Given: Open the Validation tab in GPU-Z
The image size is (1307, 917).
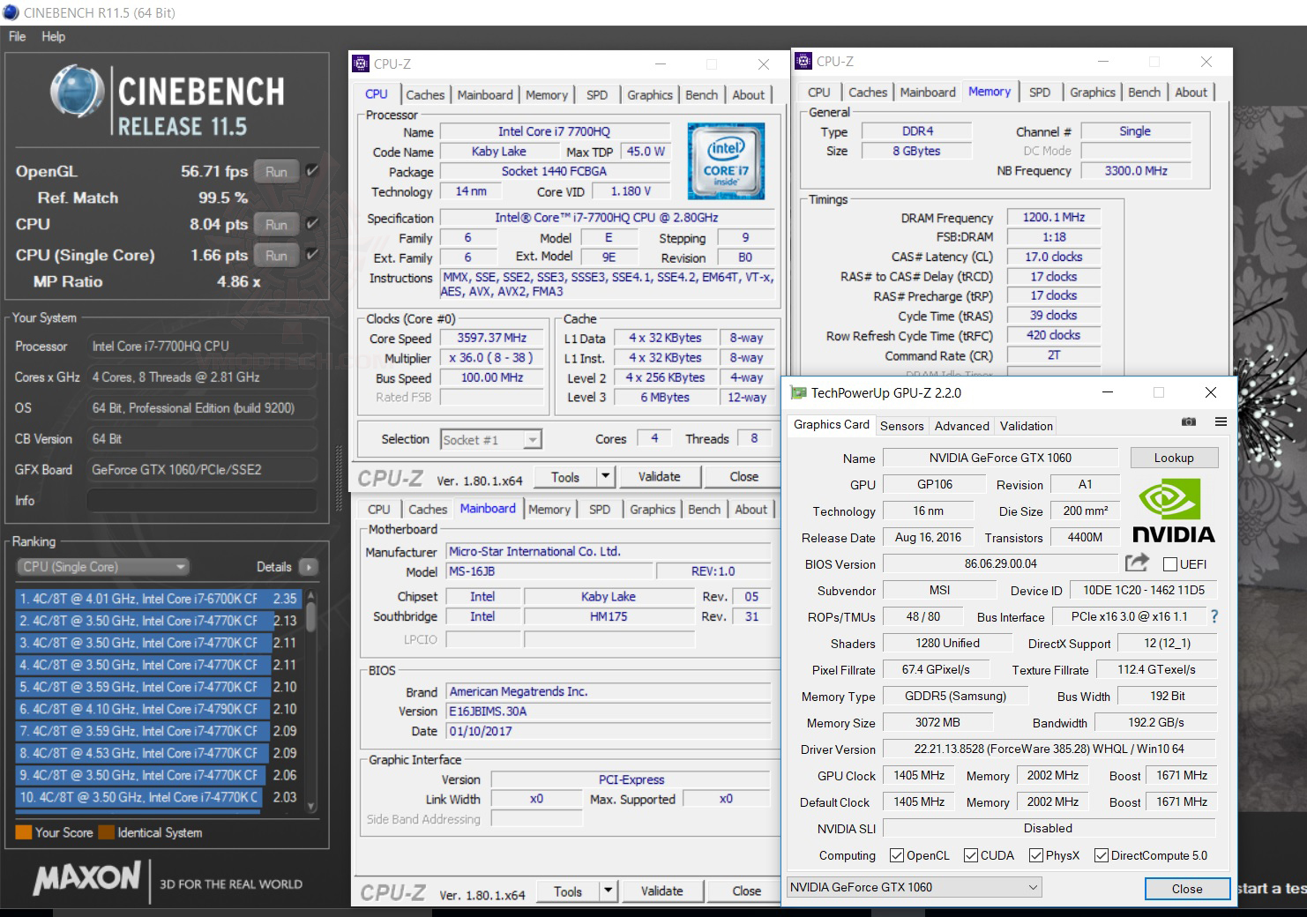Looking at the screenshot, I should click(x=1026, y=426).
